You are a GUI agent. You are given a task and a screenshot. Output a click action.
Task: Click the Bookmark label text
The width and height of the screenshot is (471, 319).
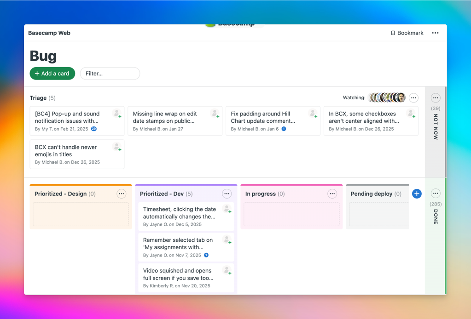[410, 33]
